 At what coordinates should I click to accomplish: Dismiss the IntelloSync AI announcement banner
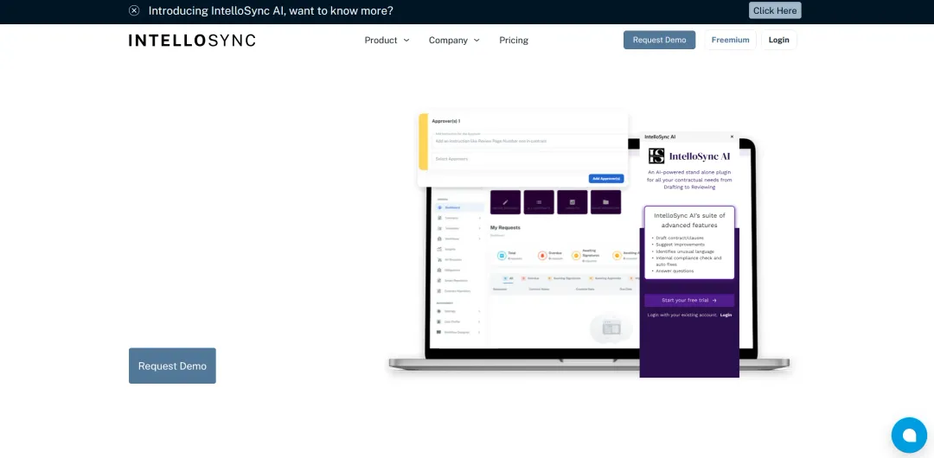(x=134, y=10)
